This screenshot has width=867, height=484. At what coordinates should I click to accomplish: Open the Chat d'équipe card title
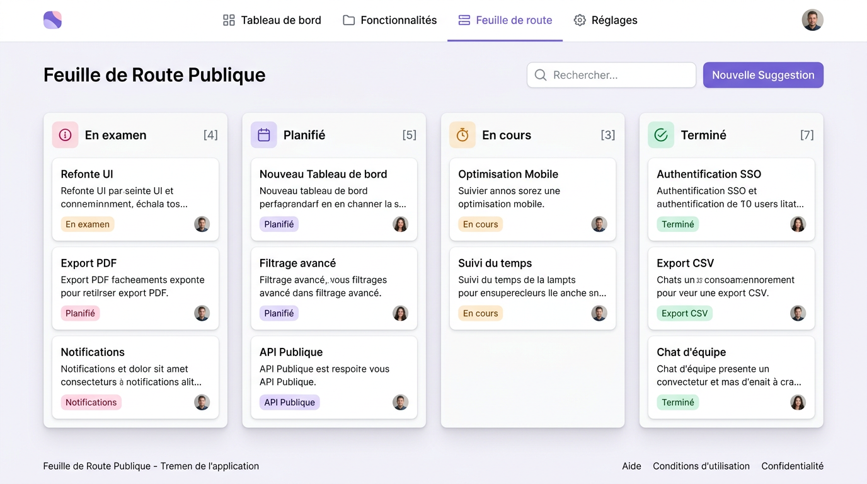(691, 352)
